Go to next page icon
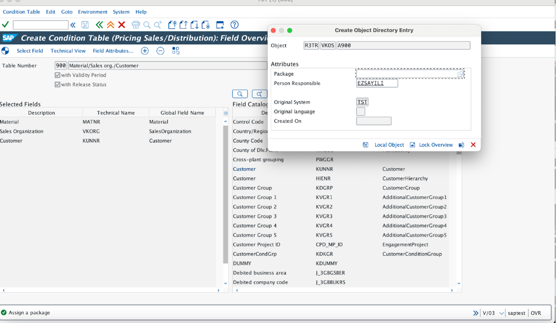The height and width of the screenshot is (323, 556). (x=194, y=25)
